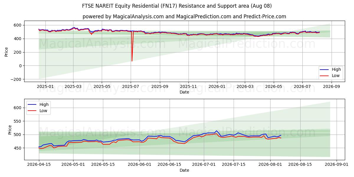Click the '2026-05' tick label on top chart

273,87
